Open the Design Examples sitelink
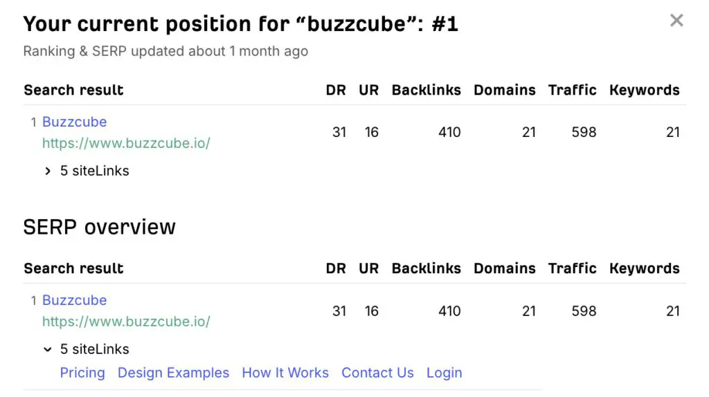Viewport: 709px width, 397px height. pyautogui.click(x=173, y=373)
